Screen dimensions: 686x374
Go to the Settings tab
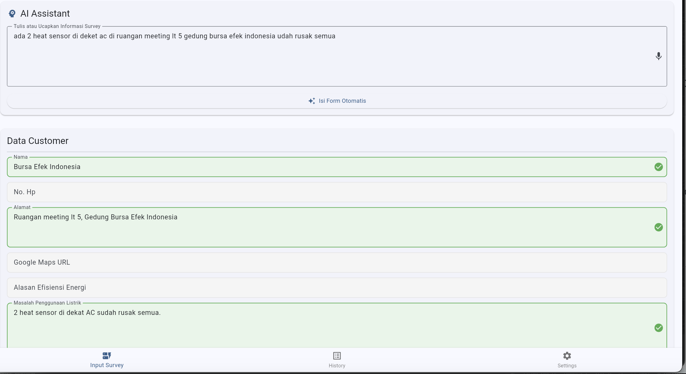click(567, 360)
